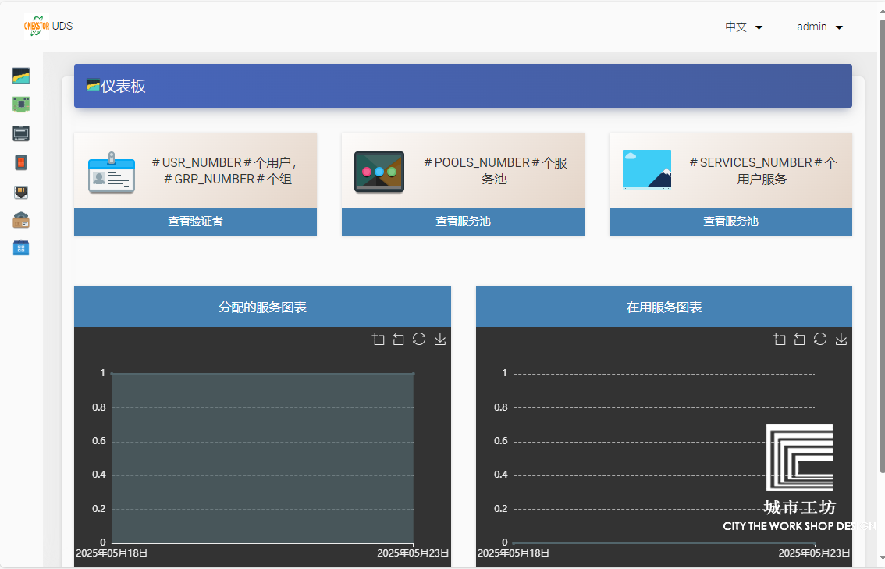Expand the 中文 language dropdown
Screen dimensions: 885x569
744,27
